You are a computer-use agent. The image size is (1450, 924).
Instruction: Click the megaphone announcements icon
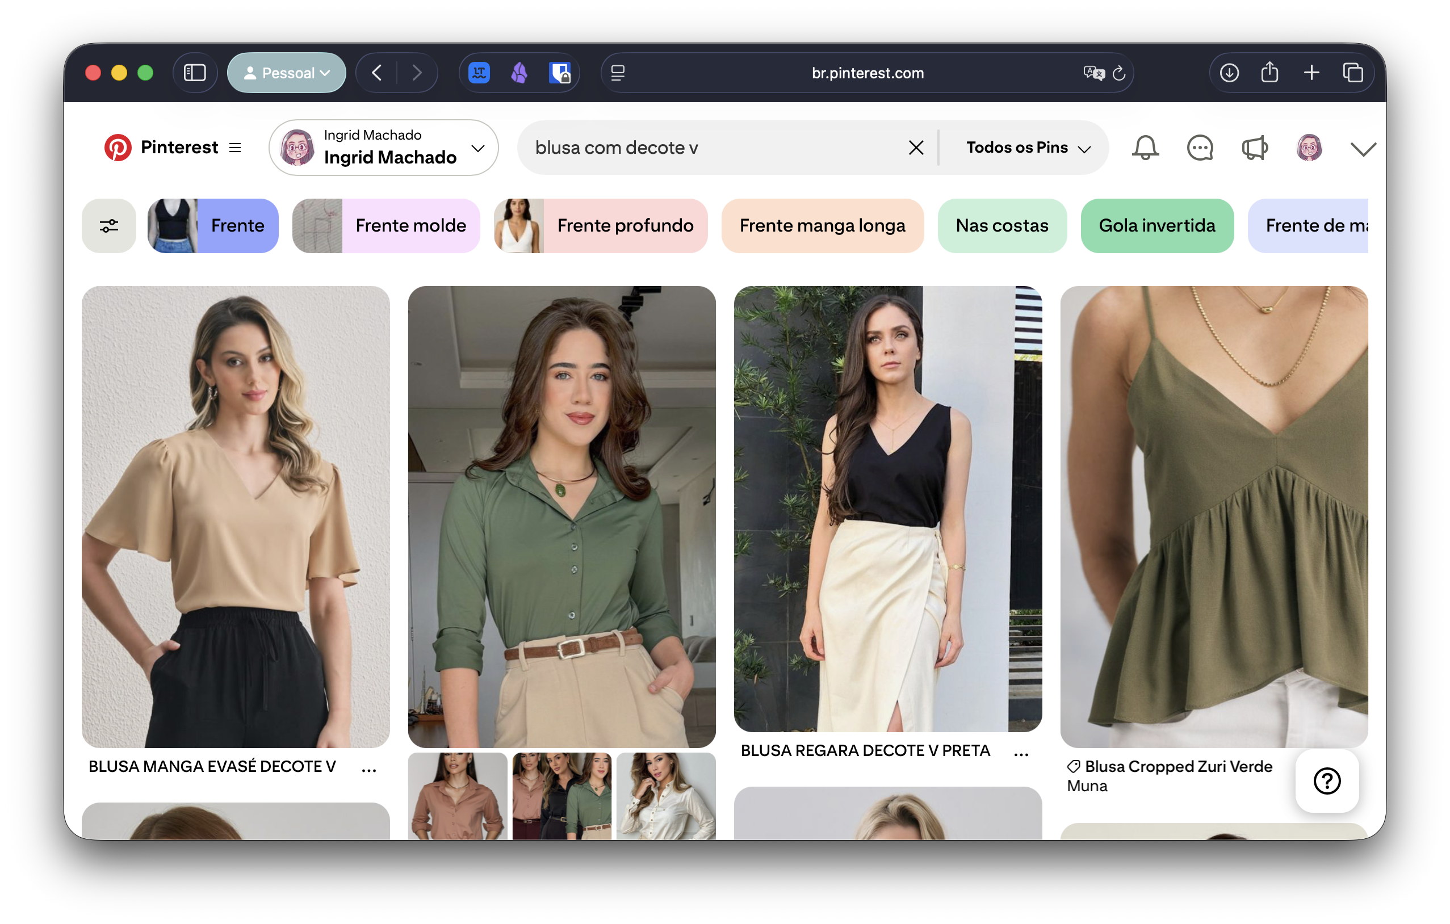click(1255, 148)
